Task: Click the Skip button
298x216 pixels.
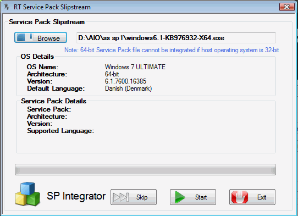Action: [134, 197]
